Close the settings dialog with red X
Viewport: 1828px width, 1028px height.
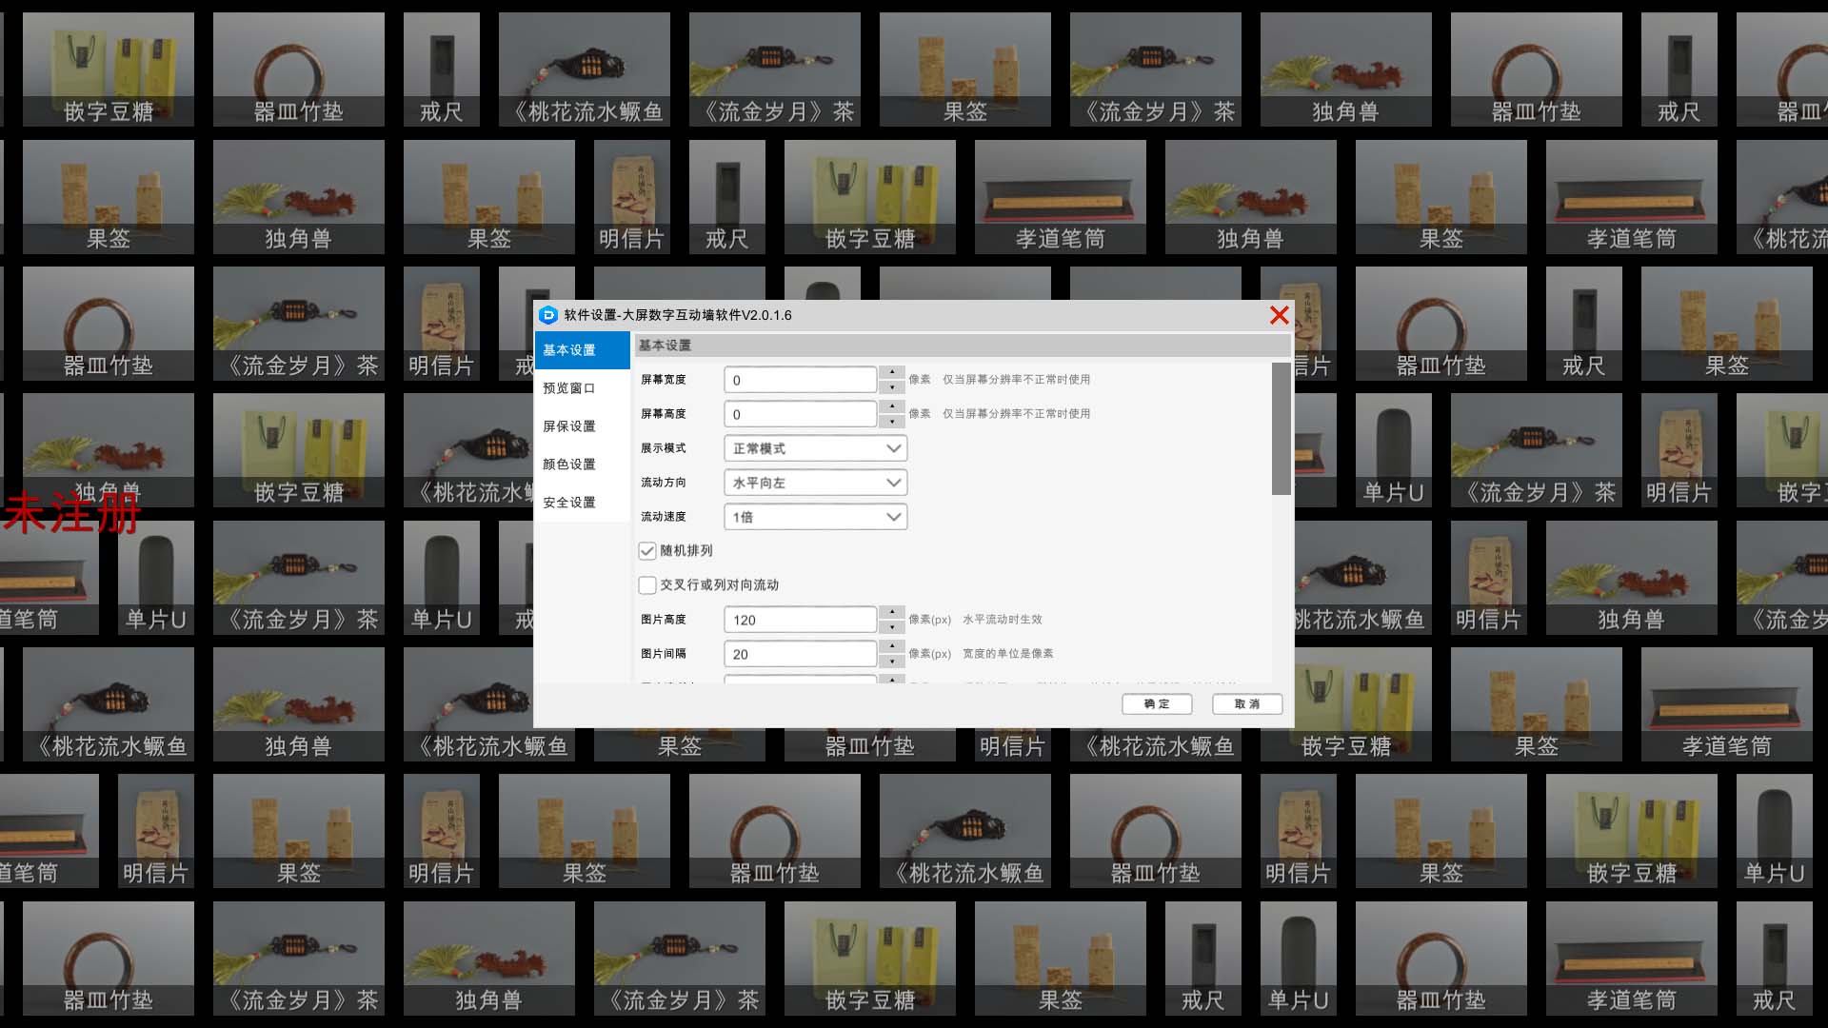1279,315
